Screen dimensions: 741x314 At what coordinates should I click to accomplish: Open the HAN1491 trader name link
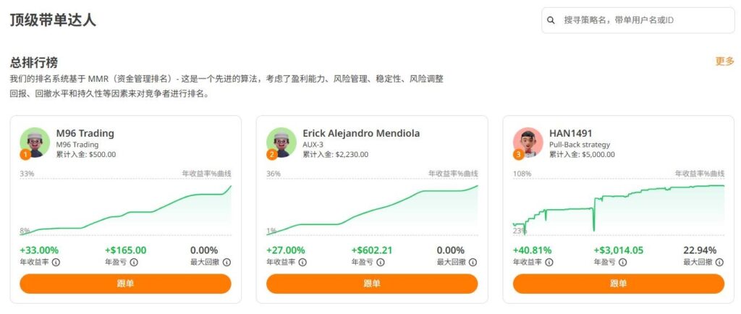point(570,133)
